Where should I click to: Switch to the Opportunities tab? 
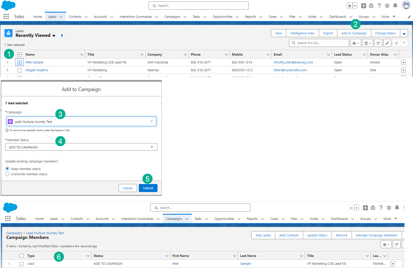(x=223, y=17)
